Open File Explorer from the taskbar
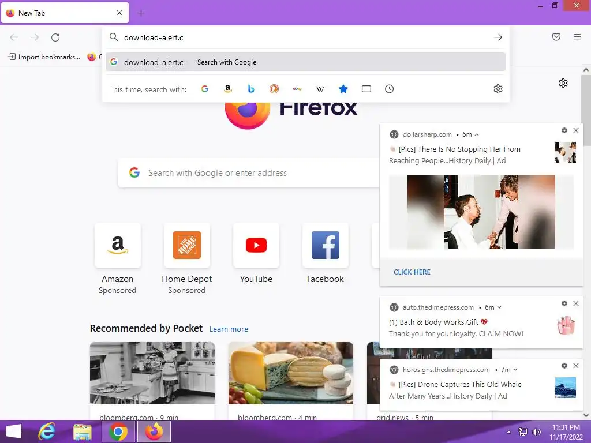The image size is (591, 443). 82,431
